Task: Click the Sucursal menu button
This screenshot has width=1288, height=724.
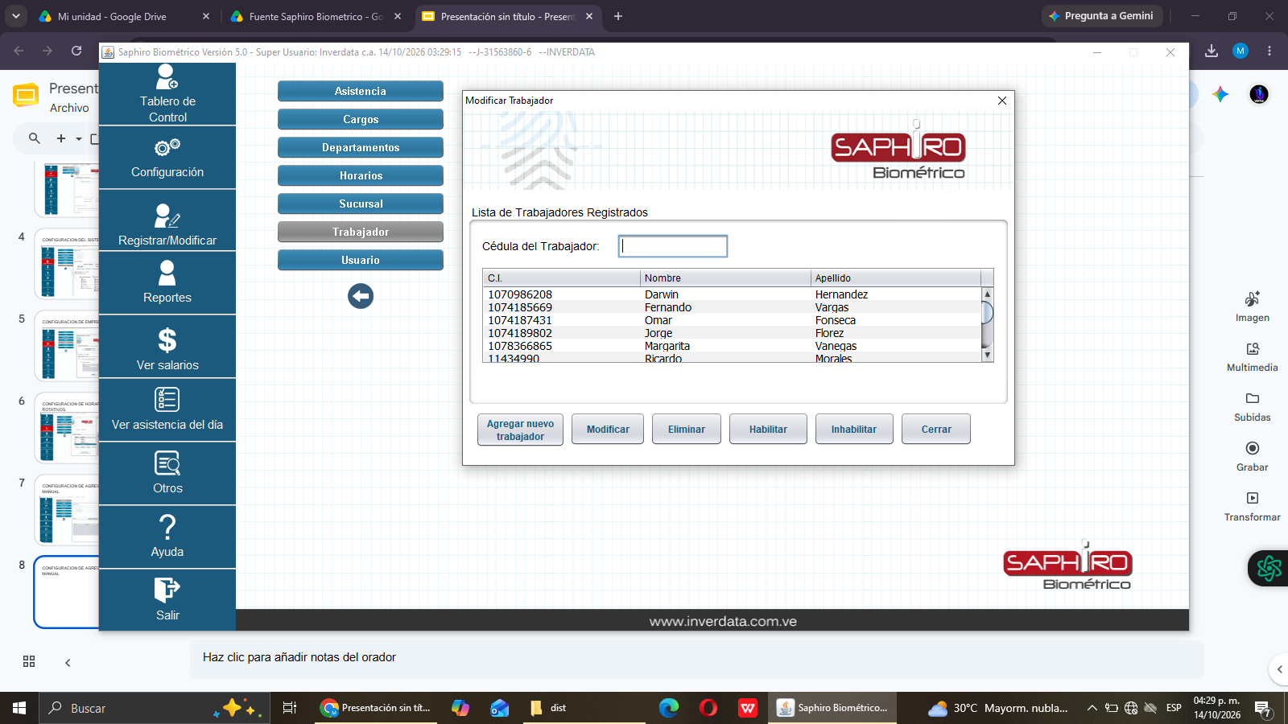Action: point(361,204)
